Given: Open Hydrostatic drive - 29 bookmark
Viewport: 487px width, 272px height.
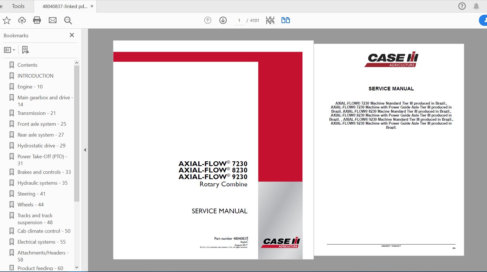Looking at the screenshot, I should pyautogui.click(x=41, y=146).
